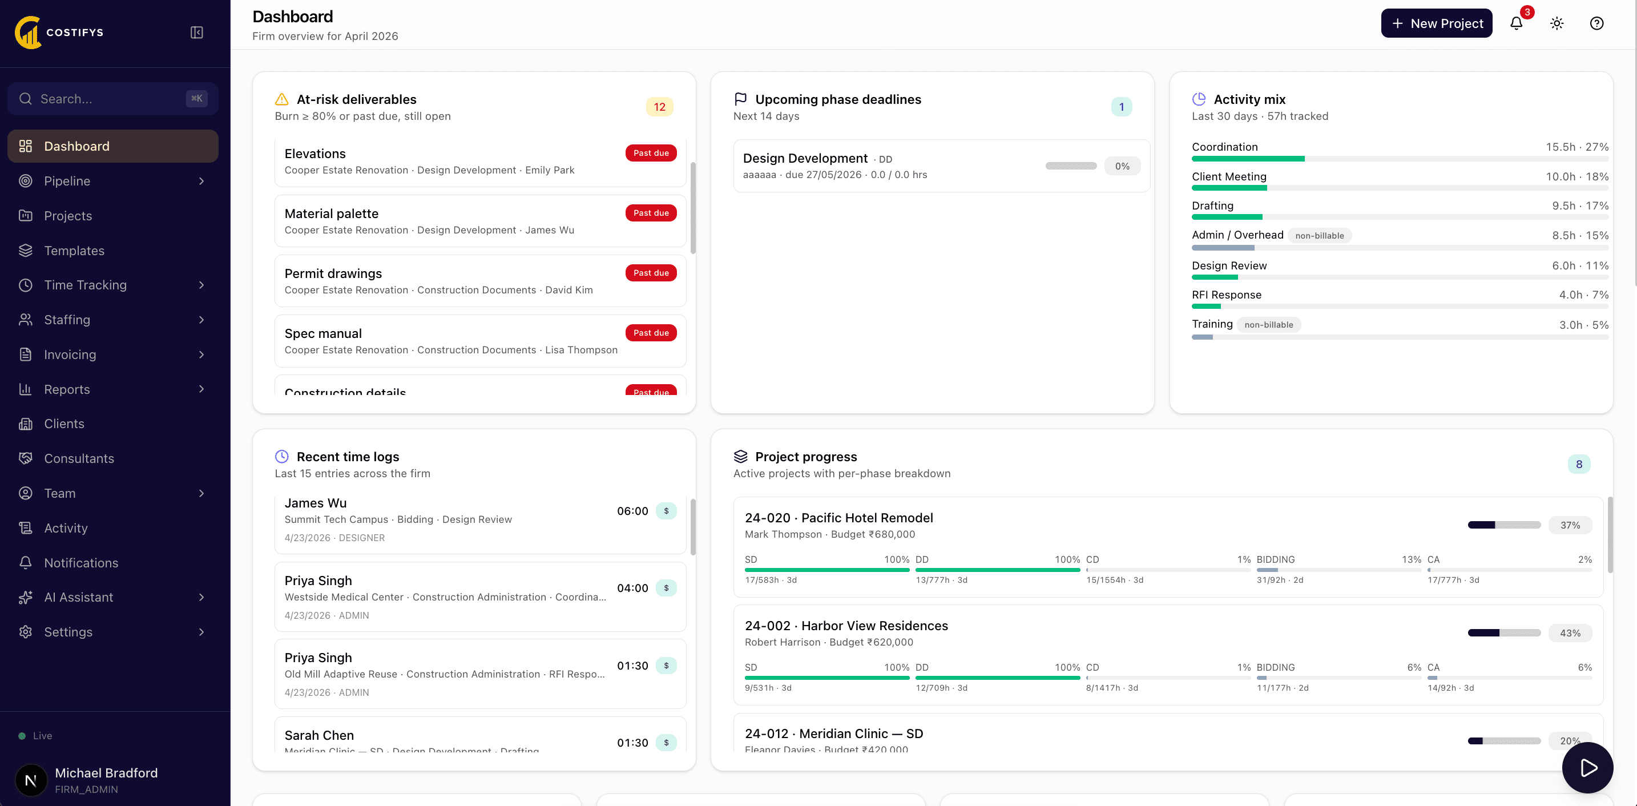The width and height of the screenshot is (1637, 806).
Task: Select Dashboard menu item
Action: pyautogui.click(x=113, y=146)
